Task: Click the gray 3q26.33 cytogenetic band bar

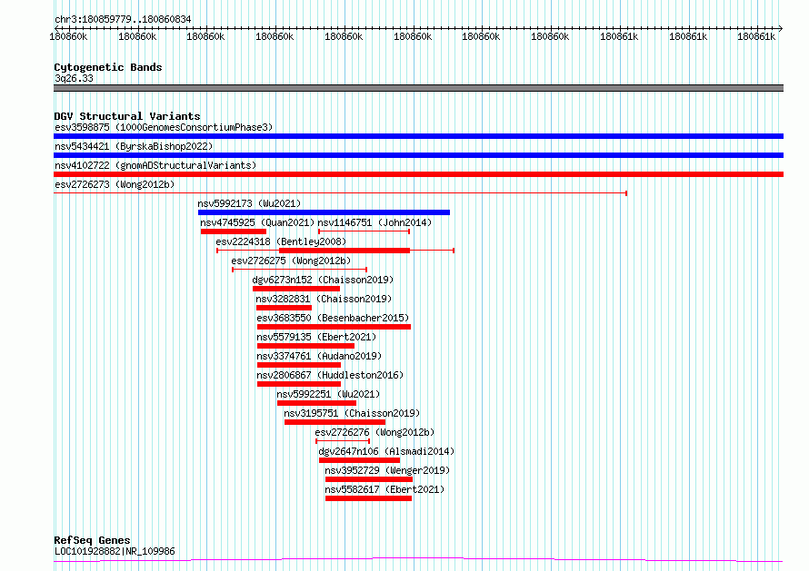Action: 418,88
